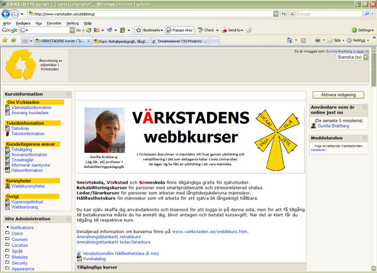
Task: Open the Redigera menu
Action: [x=23, y=23]
